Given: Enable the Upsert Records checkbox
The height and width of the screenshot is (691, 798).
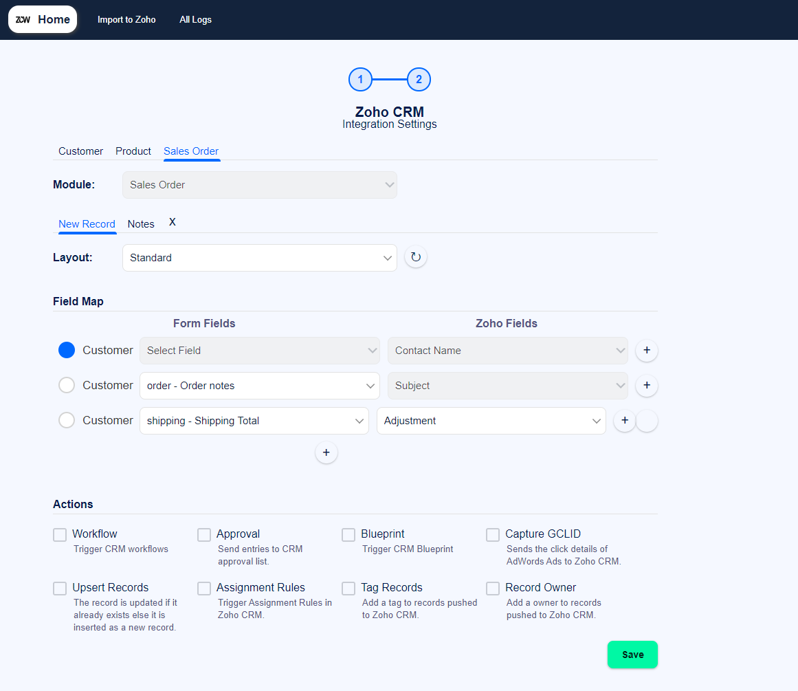Looking at the screenshot, I should pos(60,589).
